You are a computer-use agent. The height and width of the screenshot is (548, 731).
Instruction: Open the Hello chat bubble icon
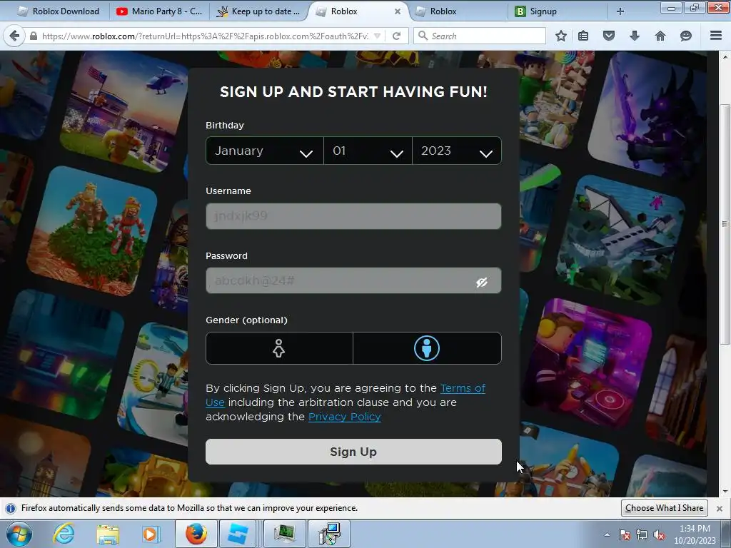(686, 36)
